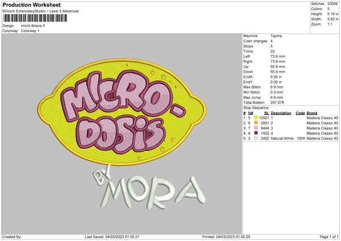Click the 'Left:' value 73.9 mm
Screen dimensions: 341x241
[x=278, y=56]
